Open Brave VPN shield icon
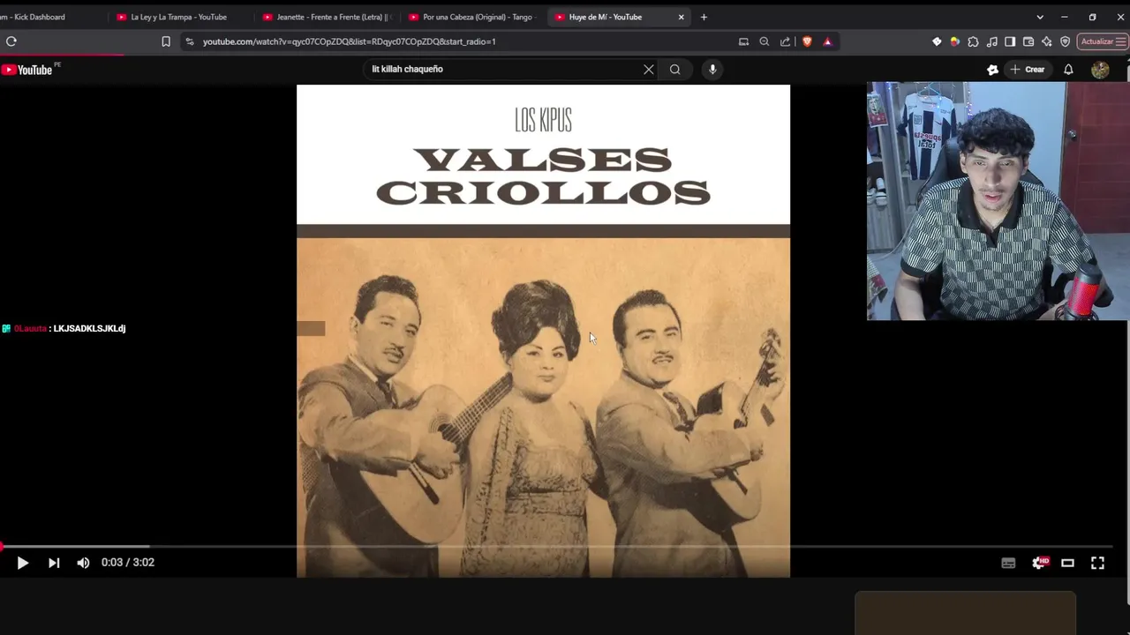 click(x=1066, y=41)
